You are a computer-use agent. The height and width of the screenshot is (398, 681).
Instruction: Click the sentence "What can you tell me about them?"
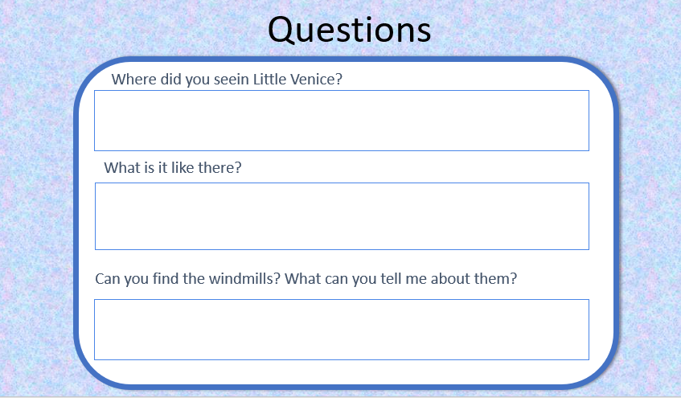click(x=401, y=278)
